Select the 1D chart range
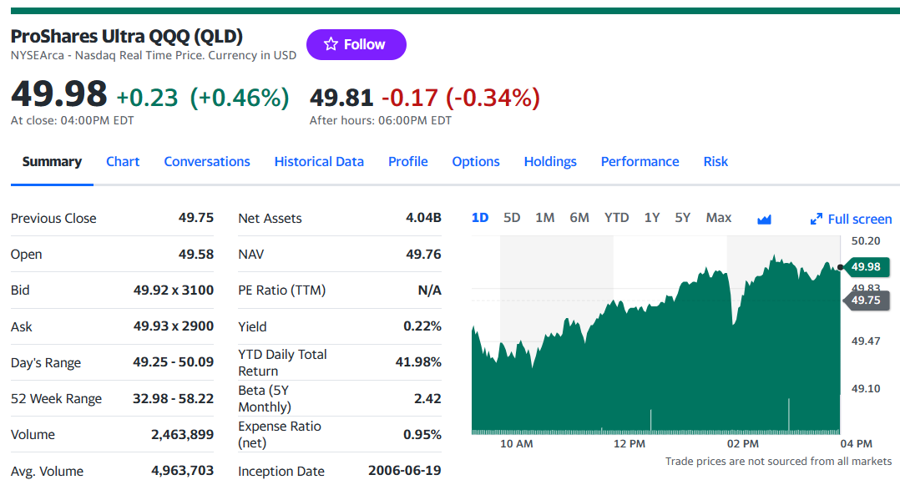This screenshot has height=485, width=900. [480, 218]
